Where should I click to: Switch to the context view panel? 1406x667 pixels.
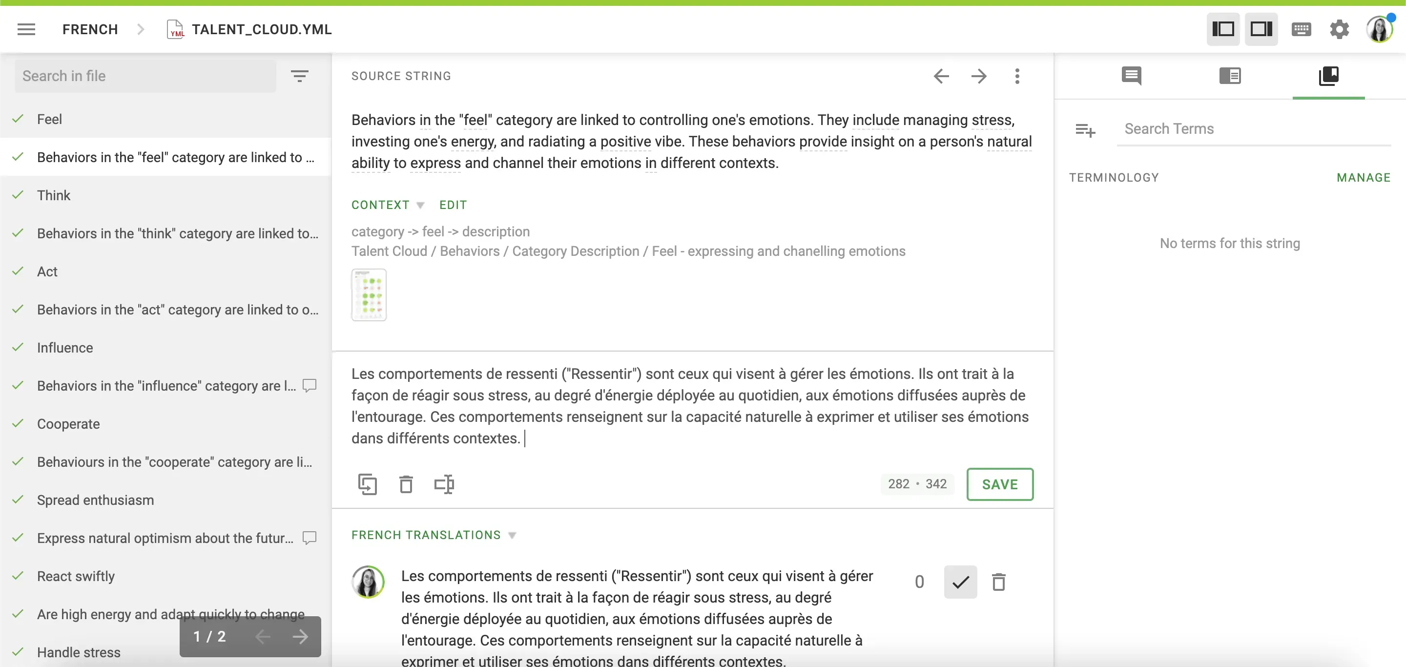tap(1230, 76)
